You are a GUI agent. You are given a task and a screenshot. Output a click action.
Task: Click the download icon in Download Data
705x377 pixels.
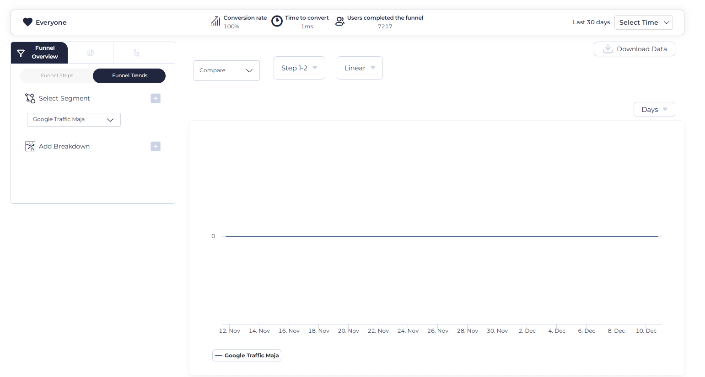[608, 48]
